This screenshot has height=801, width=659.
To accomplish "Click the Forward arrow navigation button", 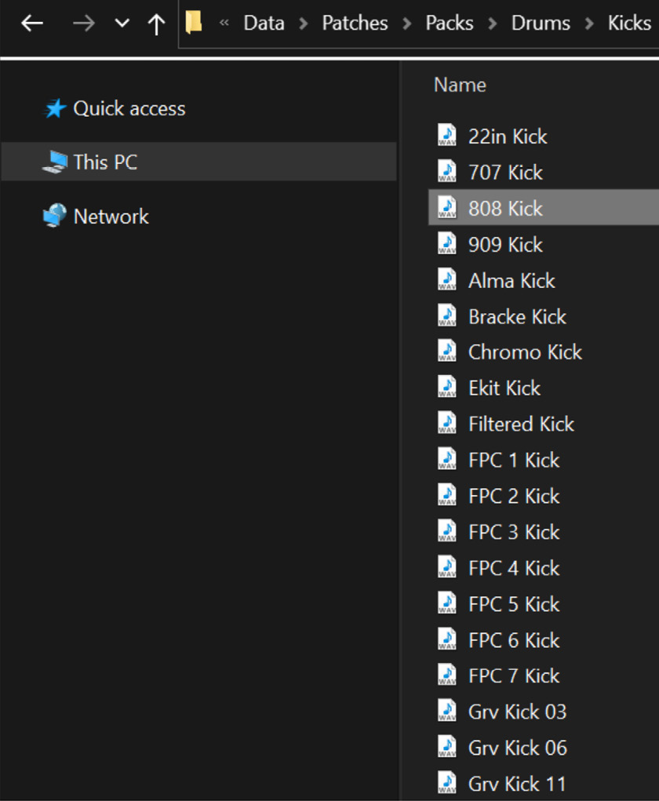I will pyautogui.click(x=83, y=24).
